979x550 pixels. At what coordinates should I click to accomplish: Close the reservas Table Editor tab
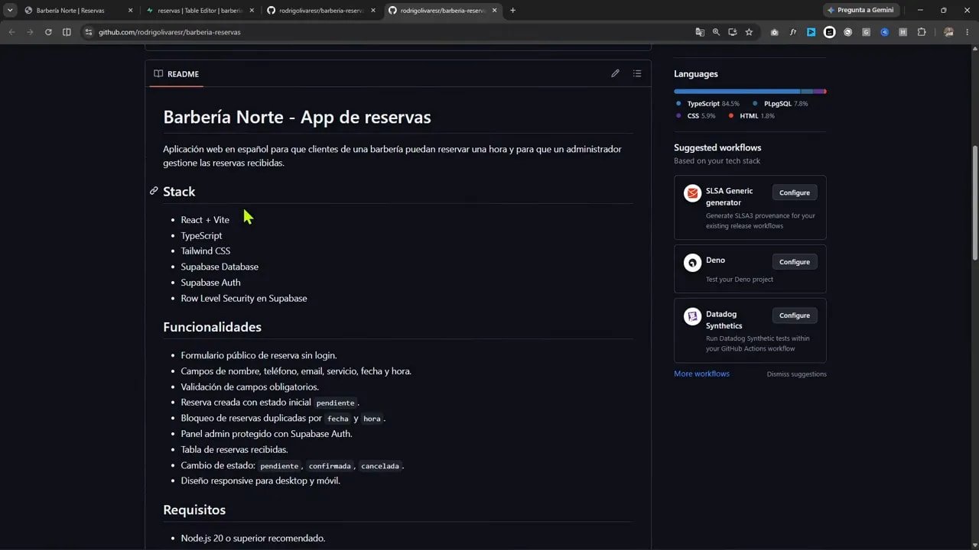coord(252,10)
